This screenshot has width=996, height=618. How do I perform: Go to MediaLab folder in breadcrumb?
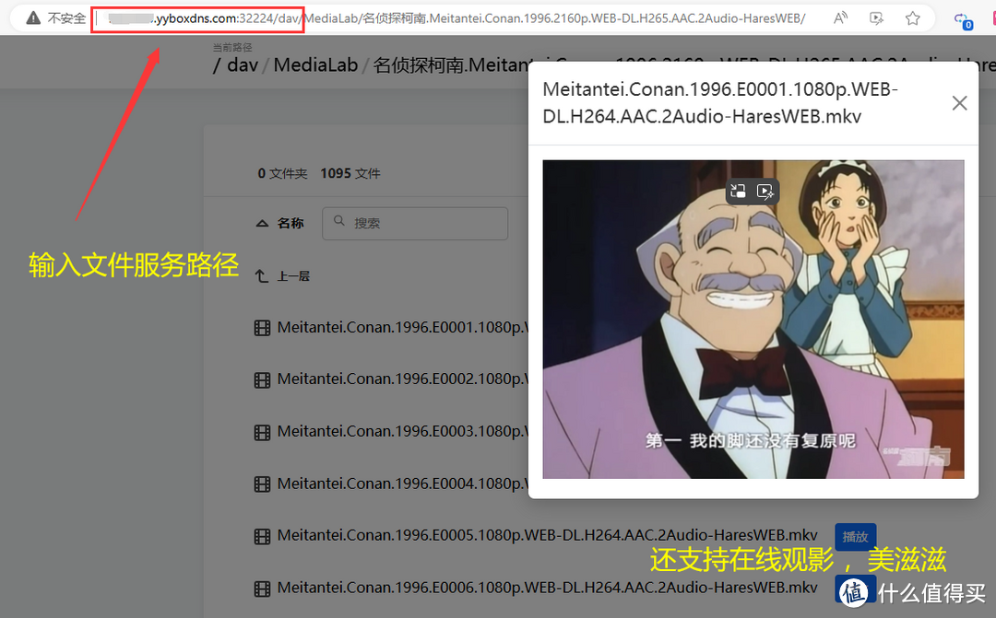click(315, 65)
